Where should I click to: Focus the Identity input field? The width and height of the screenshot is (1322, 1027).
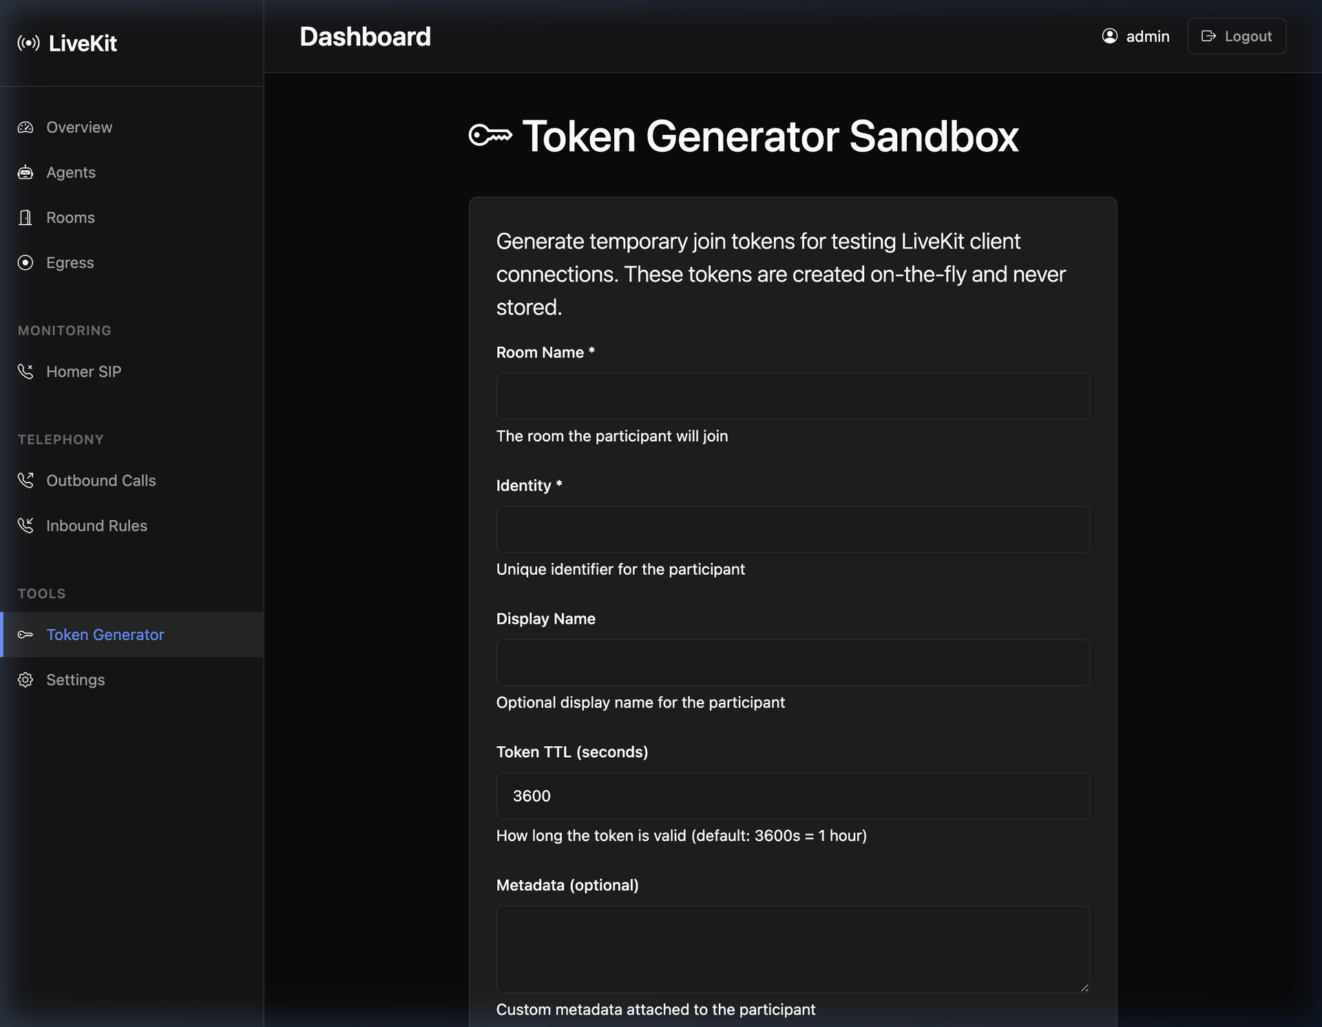(x=793, y=529)
